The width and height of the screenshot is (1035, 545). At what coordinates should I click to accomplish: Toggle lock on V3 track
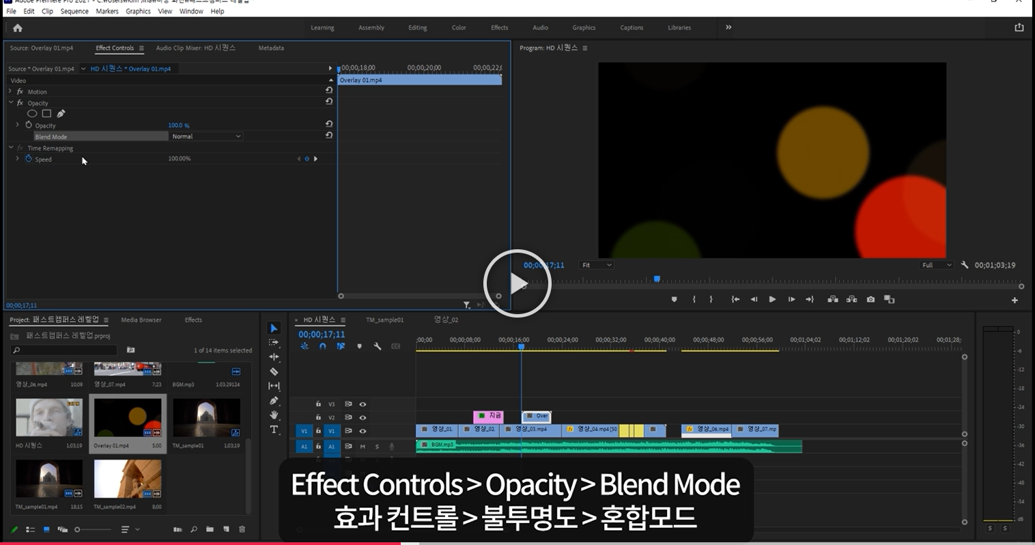pyautogui.click(x=318, y=404)
